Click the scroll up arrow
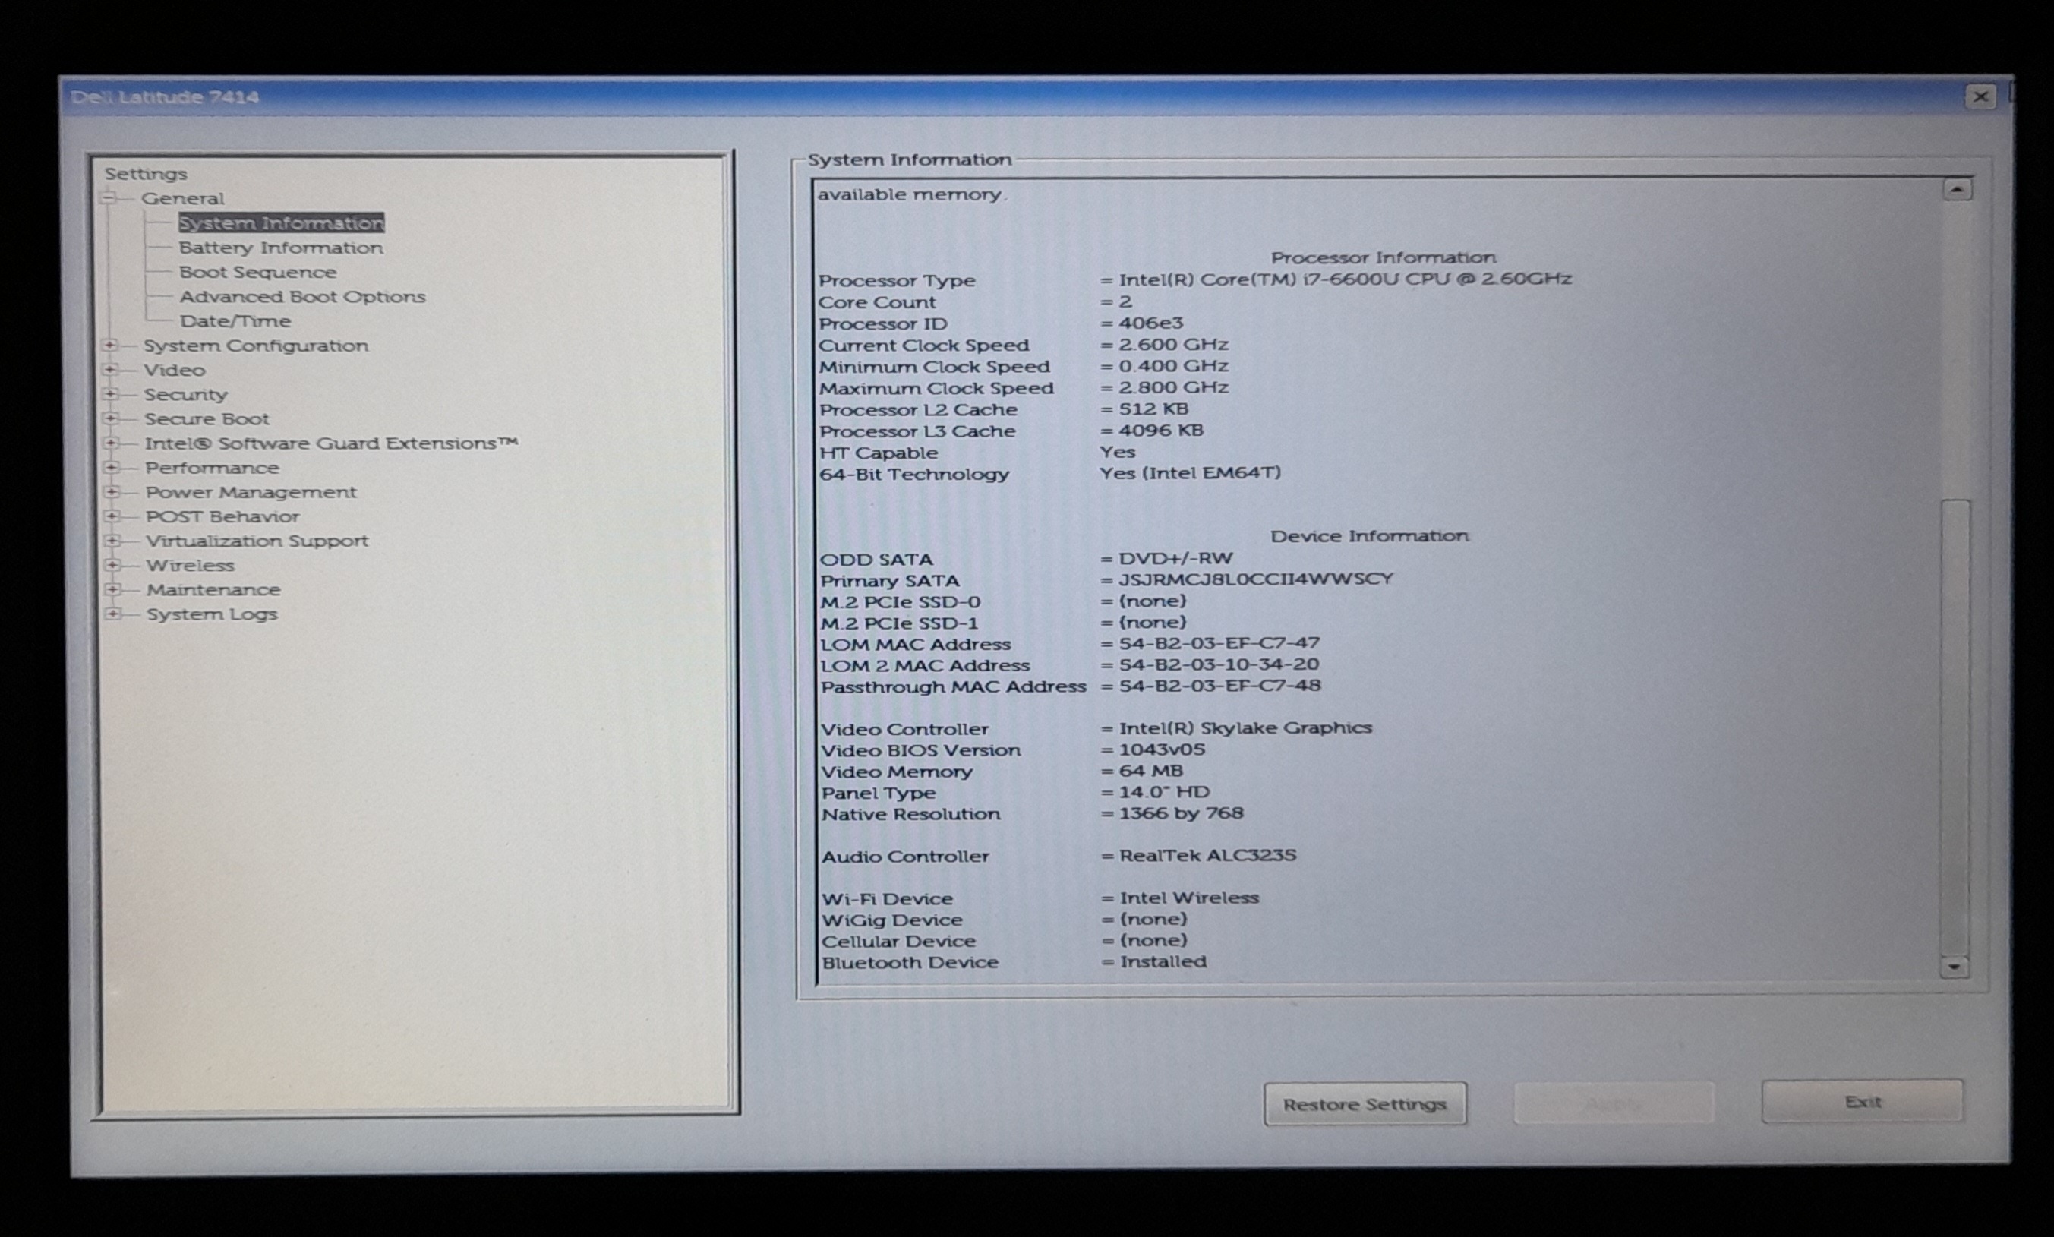 tap(1957, 190)
